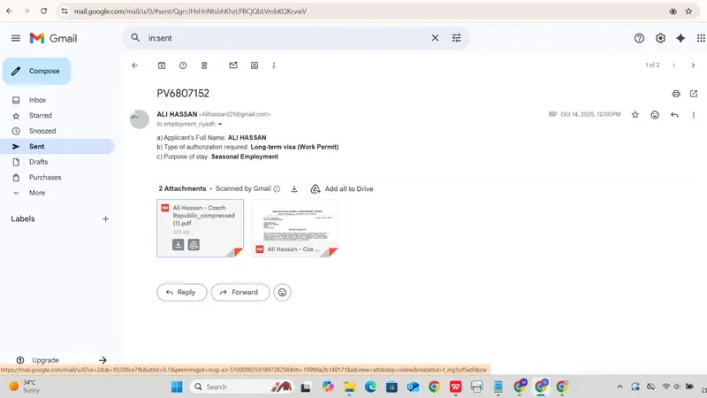
Task: Add an emoji reaction in message header
Action: pyautogui.click(x=655, y=115)
